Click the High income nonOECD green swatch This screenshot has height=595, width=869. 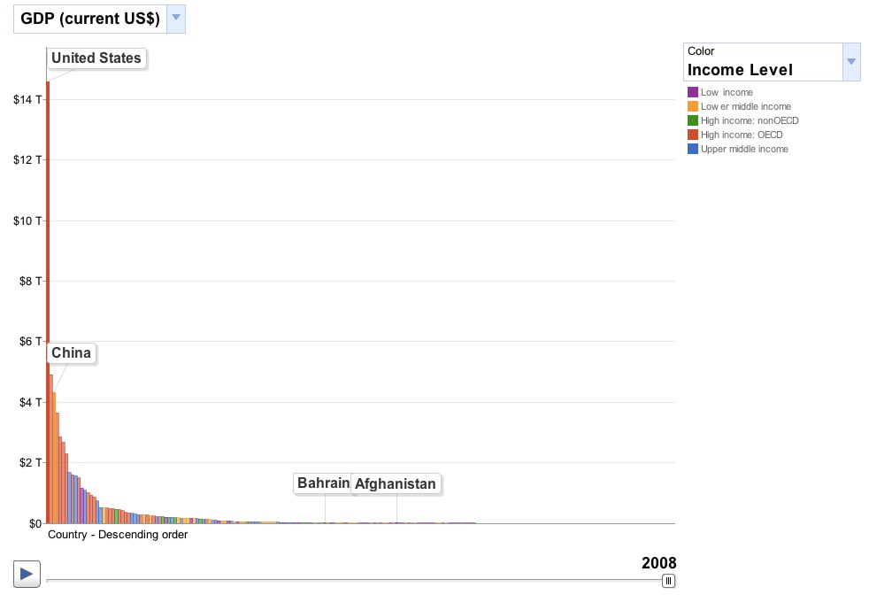(693, 120)
